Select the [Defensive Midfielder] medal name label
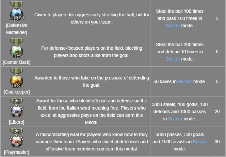Screen dimensions: 226x157 (x=16, y=28)
